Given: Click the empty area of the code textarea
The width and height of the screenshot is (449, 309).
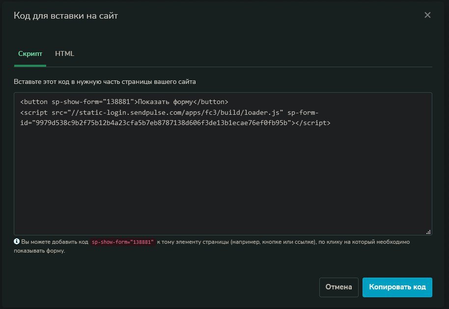Looking at the screenshot, I should pyautogui.click(x=223, y=180).
